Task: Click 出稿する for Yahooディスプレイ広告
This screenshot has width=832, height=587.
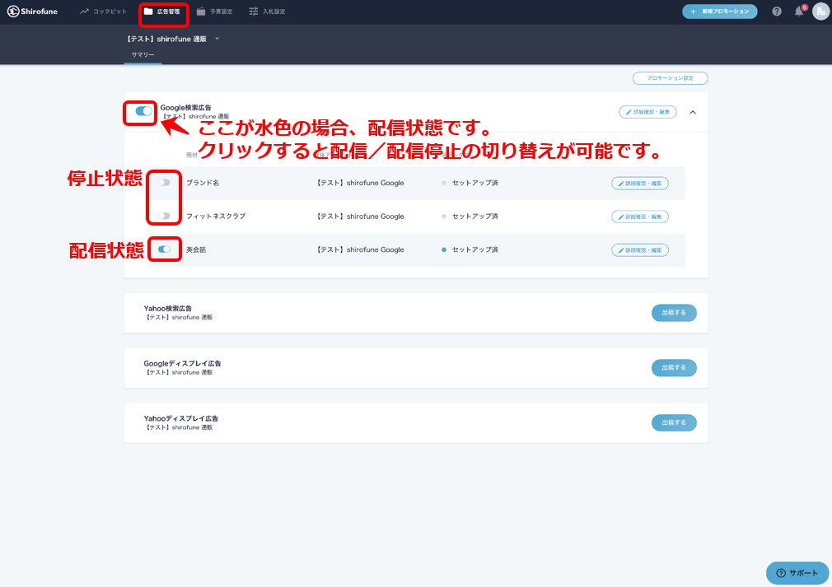Action: coord(674,422)
